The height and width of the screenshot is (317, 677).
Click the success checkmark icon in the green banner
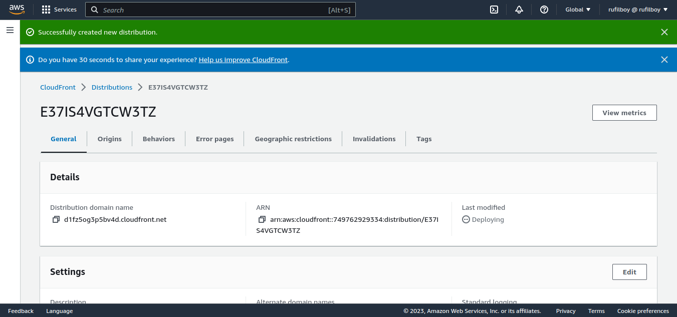[30, 32]
